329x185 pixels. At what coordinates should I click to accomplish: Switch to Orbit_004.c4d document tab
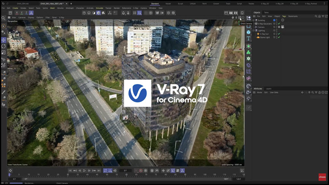(x=23, y=3)
